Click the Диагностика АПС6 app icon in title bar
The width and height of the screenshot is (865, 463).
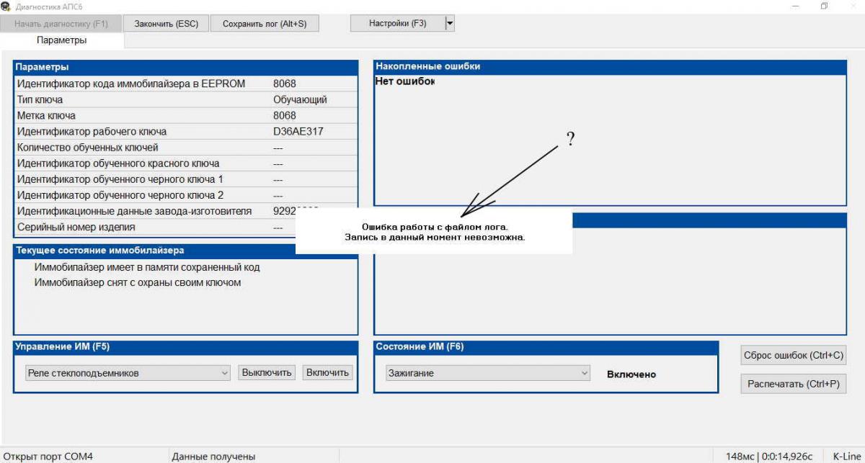pyautogui.click(x=6, y=6)
